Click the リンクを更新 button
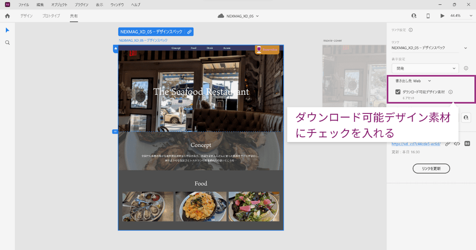476x250 pixels. pos(431,168)
